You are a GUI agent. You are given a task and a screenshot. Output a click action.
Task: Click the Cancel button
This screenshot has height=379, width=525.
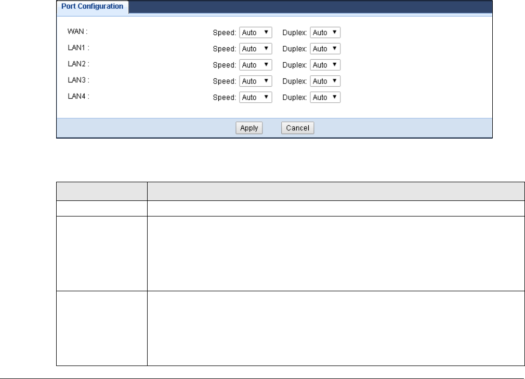click(x=298, y=128)
